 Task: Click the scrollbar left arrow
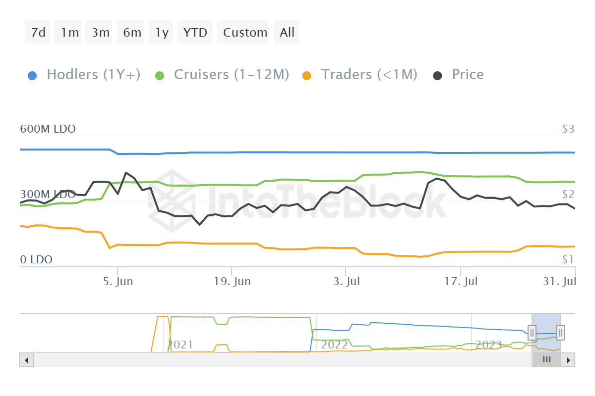point(26,360)
